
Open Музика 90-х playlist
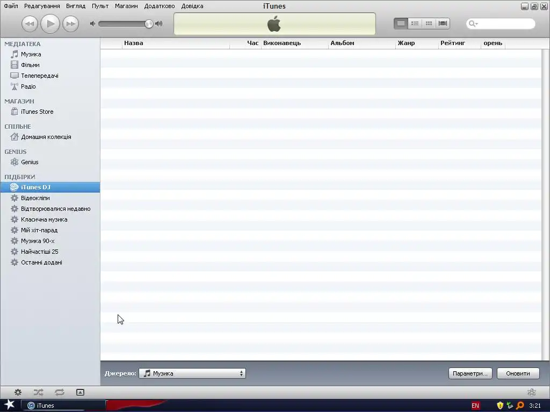click(50, 241)
